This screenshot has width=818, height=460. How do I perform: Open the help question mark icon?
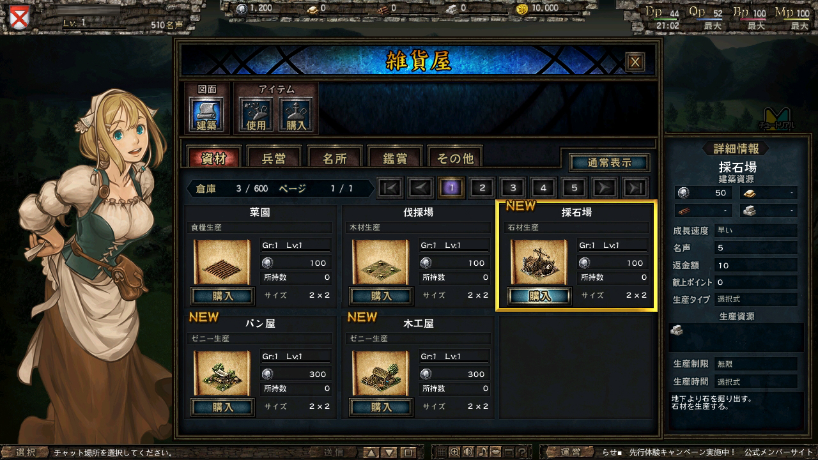click(x=522, y=452)
